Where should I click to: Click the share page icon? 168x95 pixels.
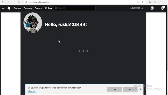pos(160,2)
